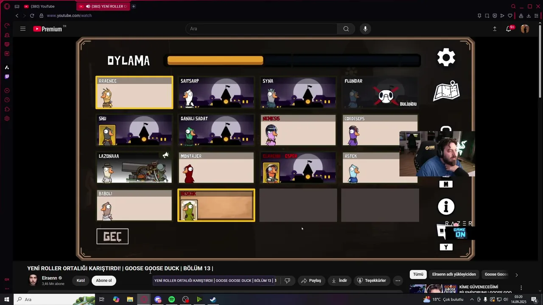This screenshot has width=543, height=305.
Task: Select the NEMESIS player card
Action: [298, 130]
